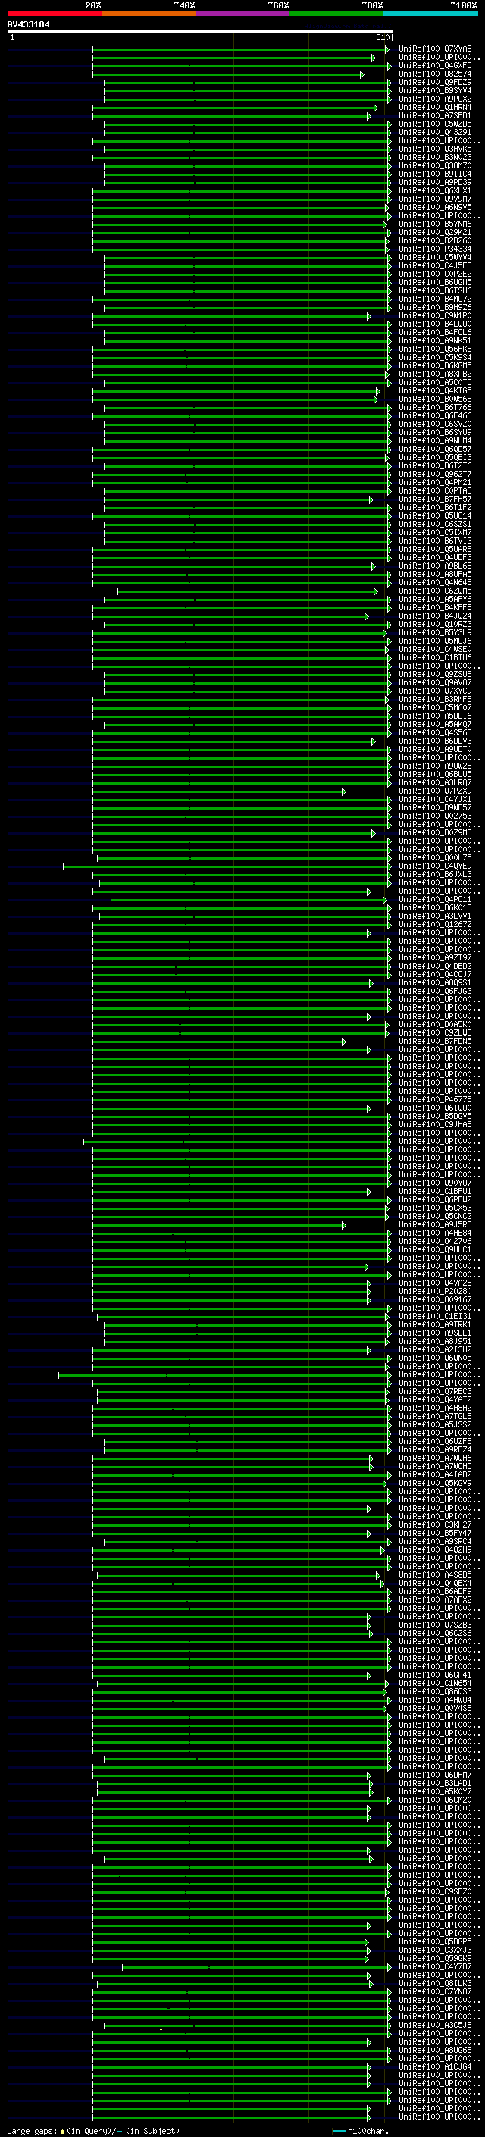The width and height of the screenshot is (485, 2137).
Task: Select hit label UniRef100_A9NK51
Action: (435, 341)
